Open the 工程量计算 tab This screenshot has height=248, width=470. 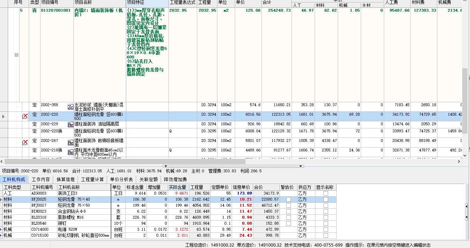pyautogui.click(x=92, y=179)
